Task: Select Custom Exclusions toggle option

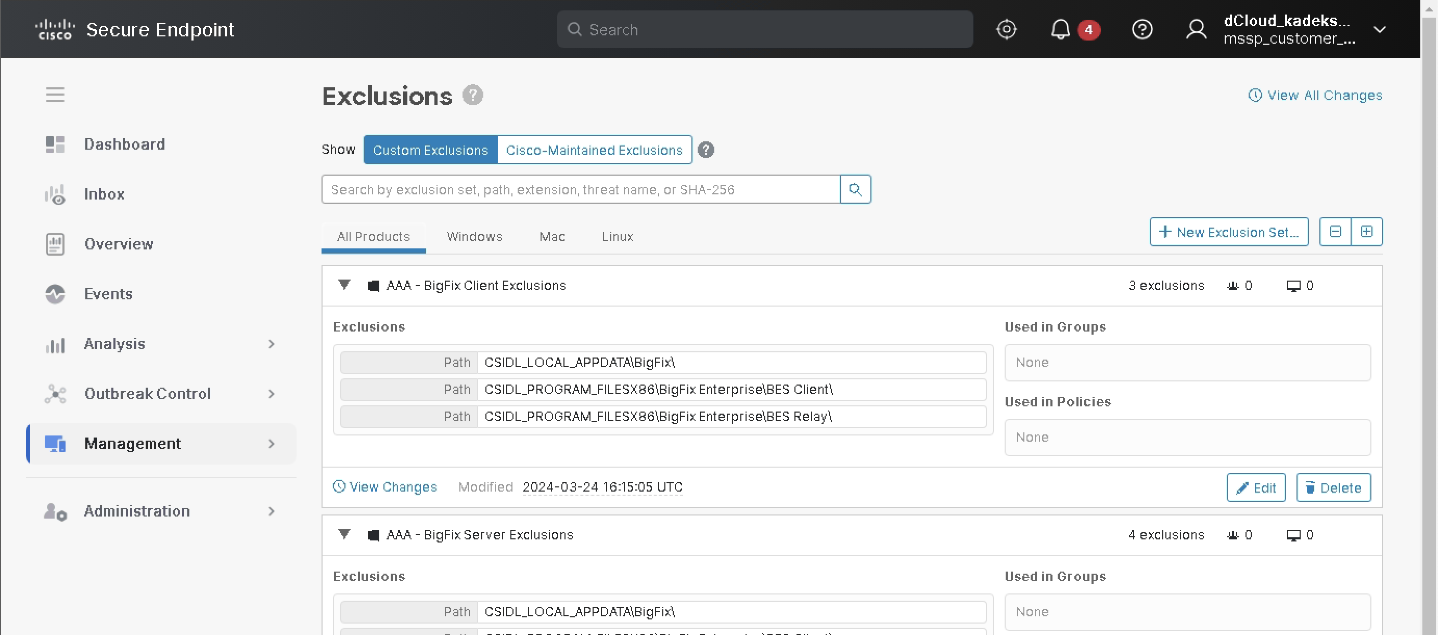Action: click(x=430, y=150)
